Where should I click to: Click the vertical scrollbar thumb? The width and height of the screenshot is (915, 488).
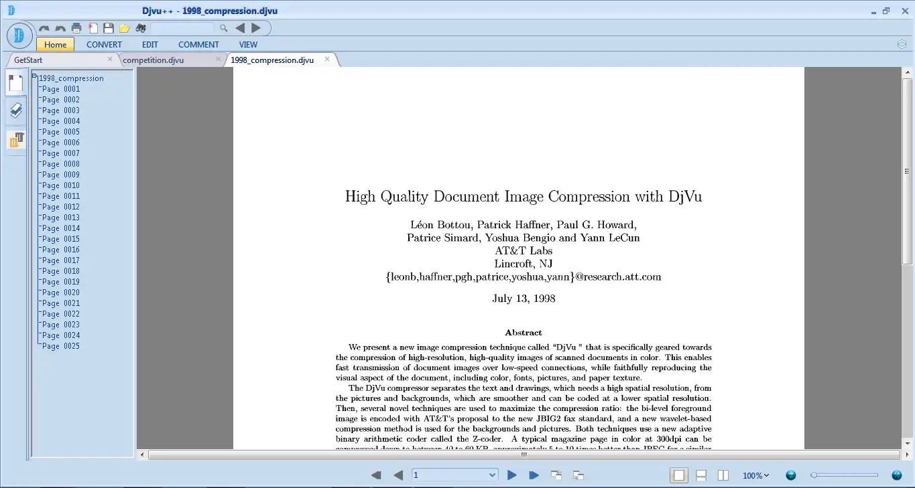pyautogui.click(x=908, y=171)
